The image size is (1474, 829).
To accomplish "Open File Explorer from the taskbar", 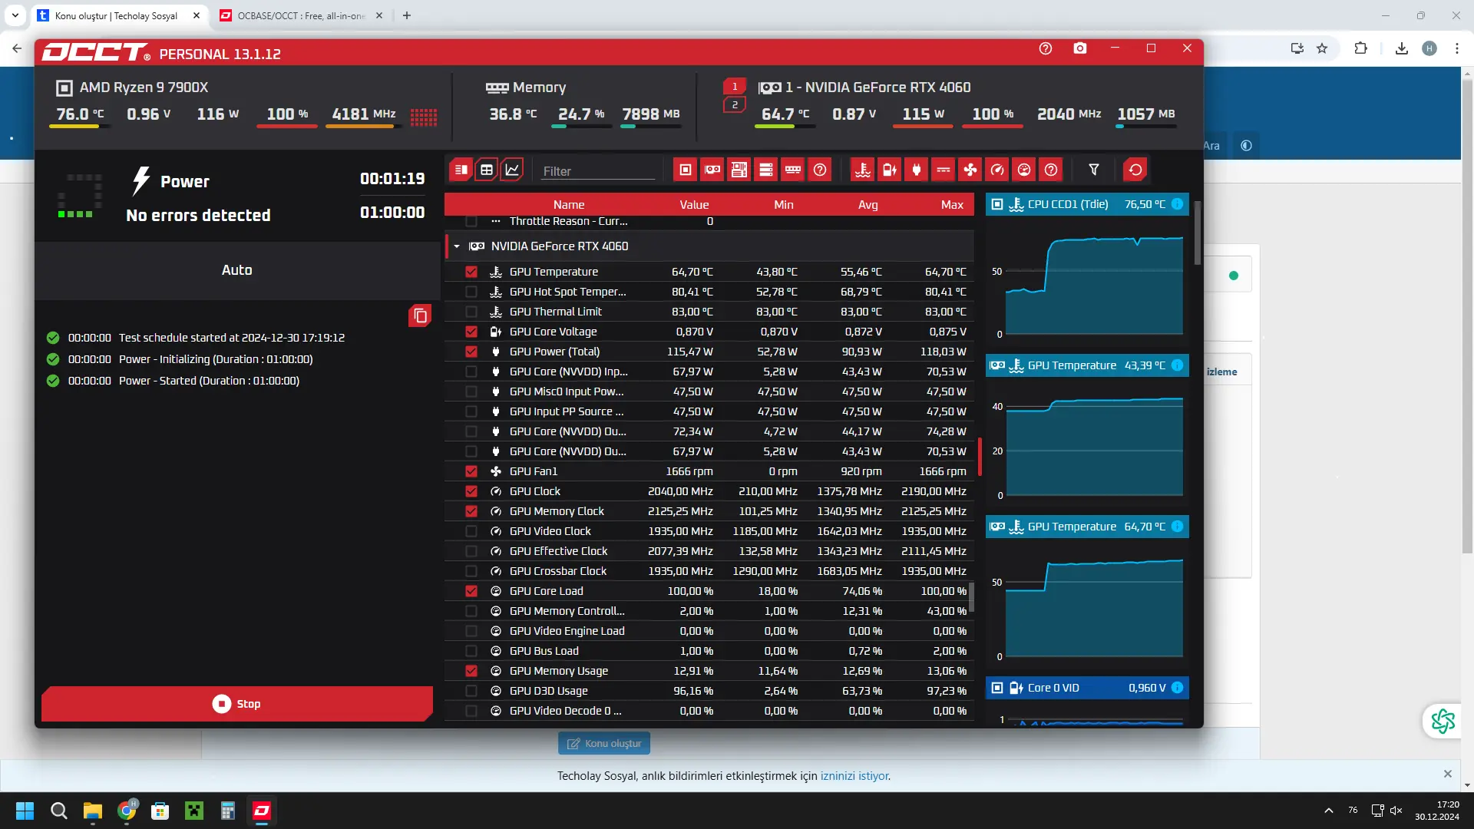I will (x=93, y=811).
